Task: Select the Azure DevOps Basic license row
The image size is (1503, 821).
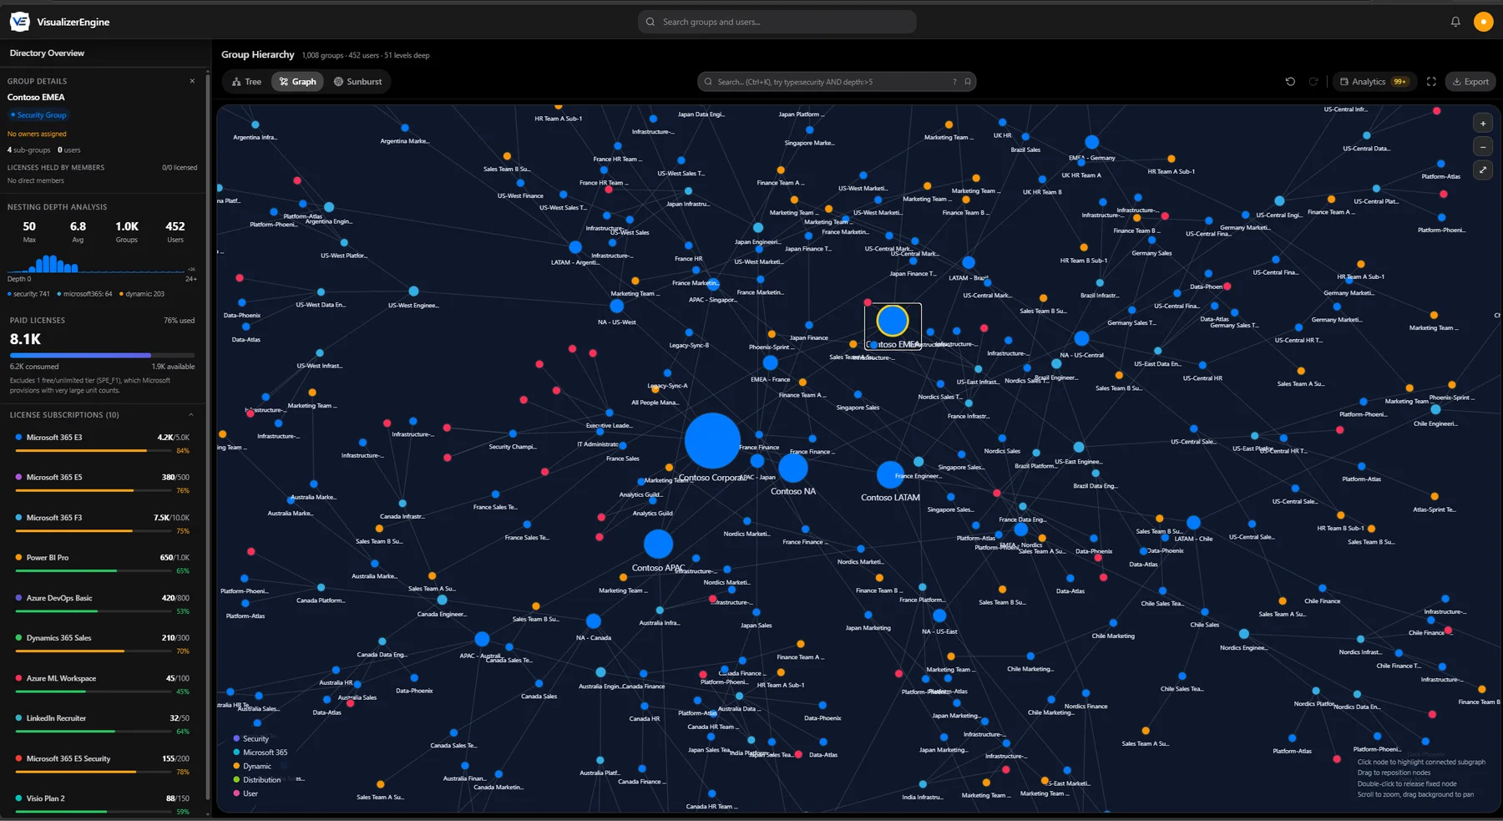Action: pyautogui.click(x=102, y=604)
